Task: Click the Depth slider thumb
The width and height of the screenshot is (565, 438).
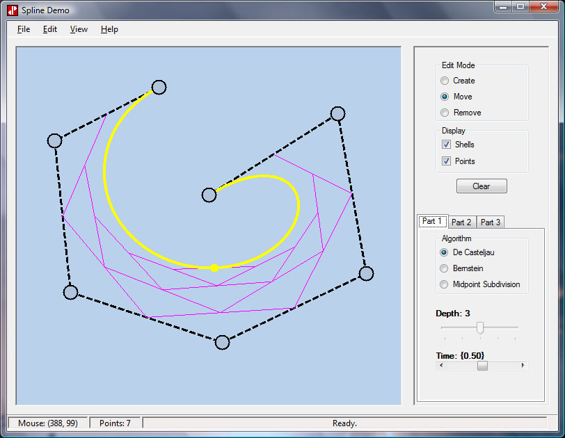Action: [x=479, y=327]
